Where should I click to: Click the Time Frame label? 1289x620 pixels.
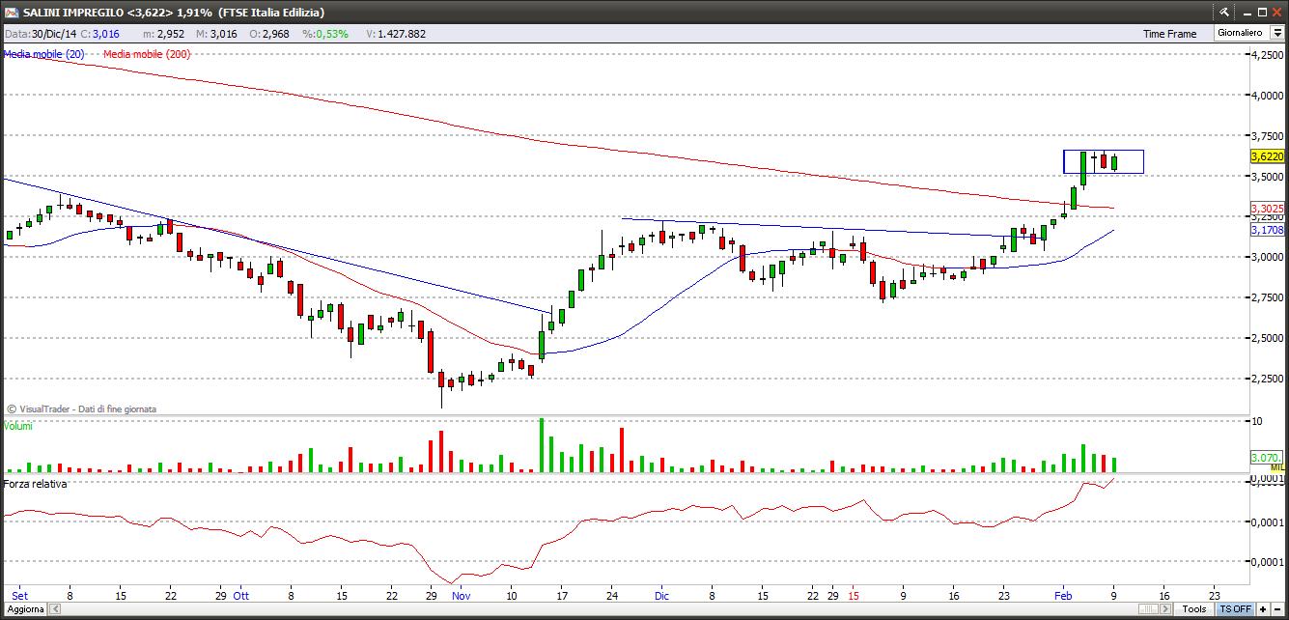click(1169, 34)
